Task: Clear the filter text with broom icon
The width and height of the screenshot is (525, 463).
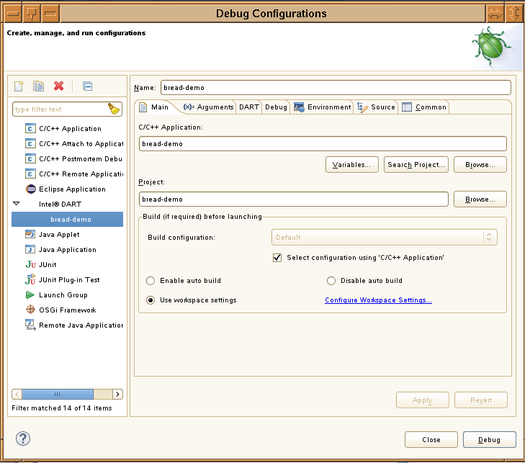Action: pyautogui.click(x=114, y=109)
